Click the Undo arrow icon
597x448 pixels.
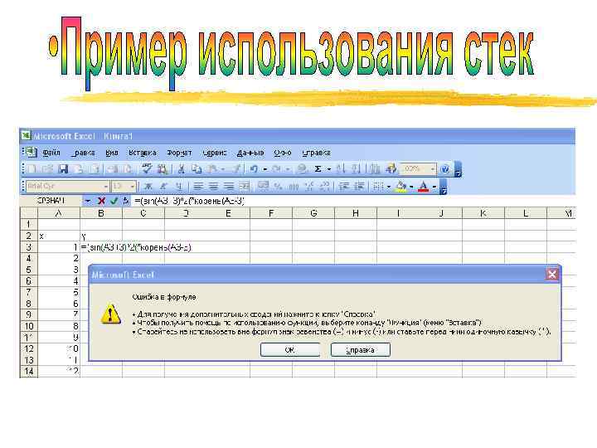point(254,168)
